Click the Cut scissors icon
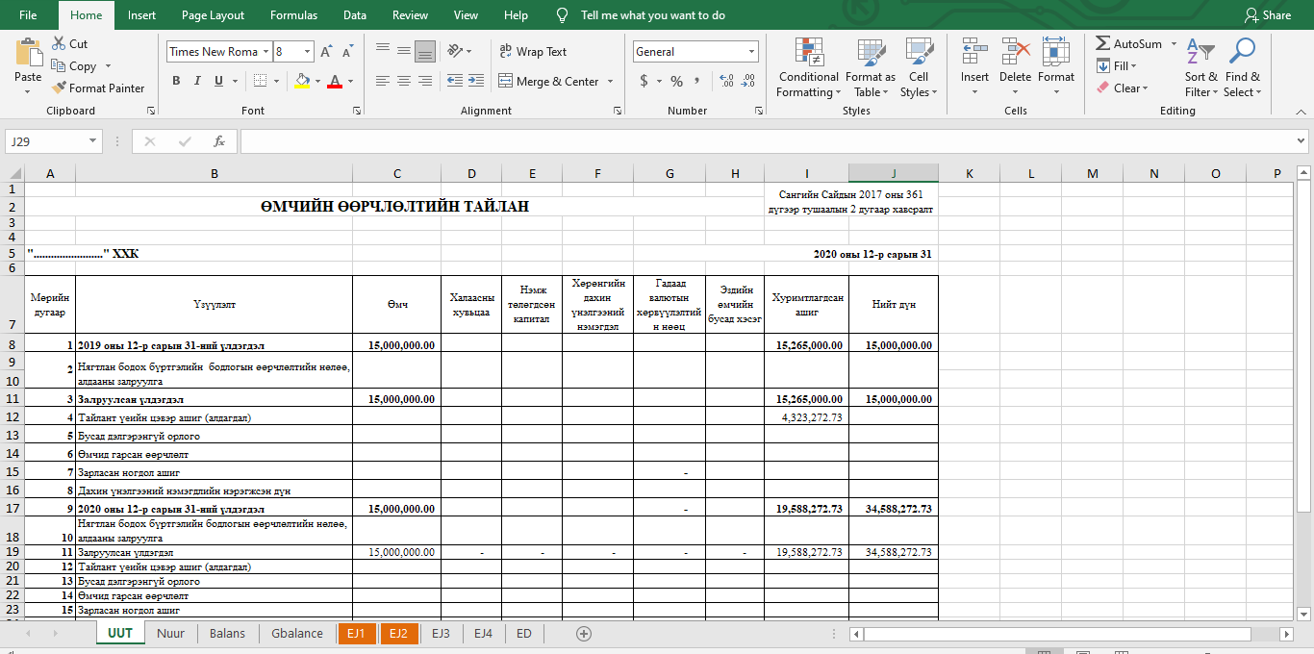1314x654 pixels. pyautogui.click(x=59, y=44)
